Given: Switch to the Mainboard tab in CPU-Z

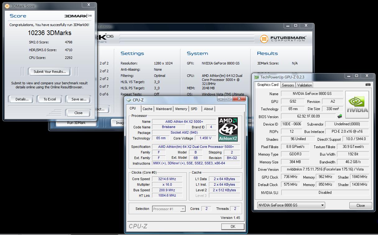Looking at the screenshot, I should click(164, 109).
